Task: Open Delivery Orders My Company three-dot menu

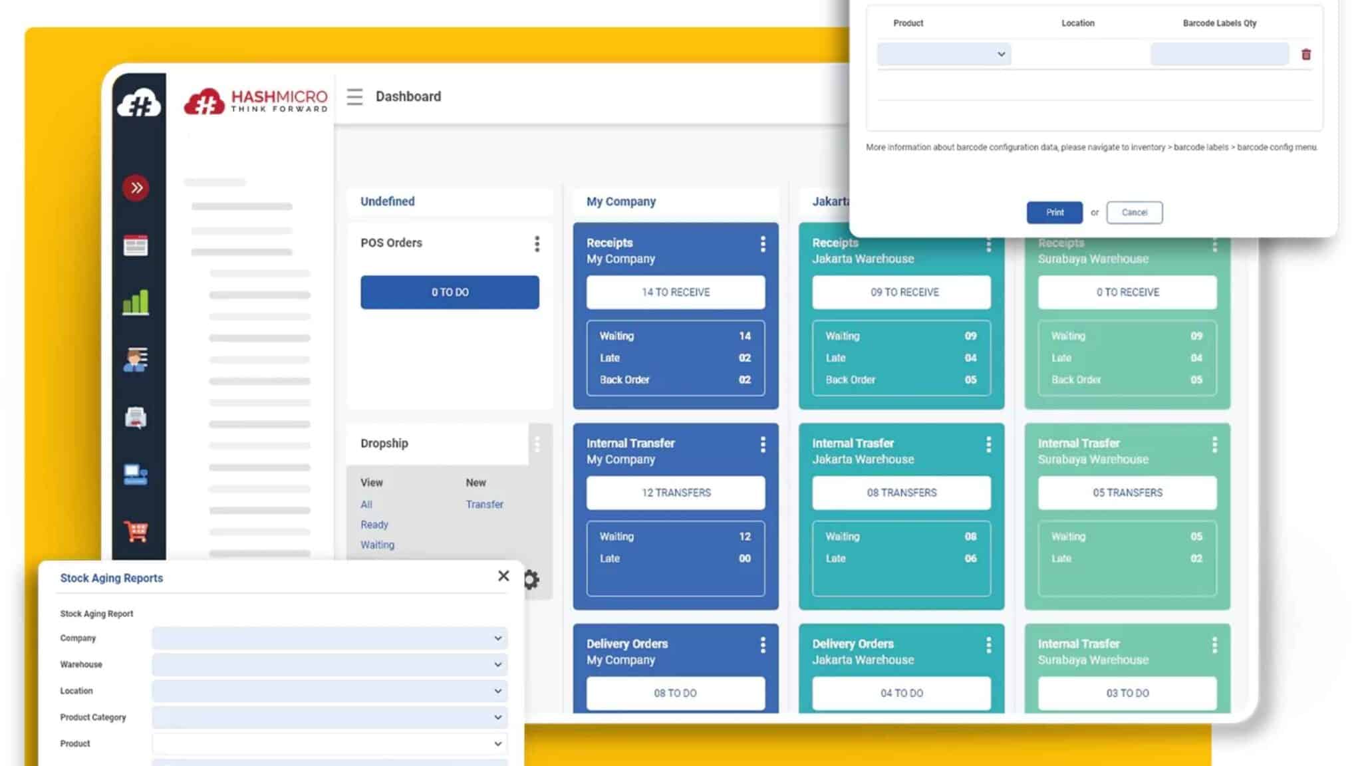Action: tap(763, 645)
